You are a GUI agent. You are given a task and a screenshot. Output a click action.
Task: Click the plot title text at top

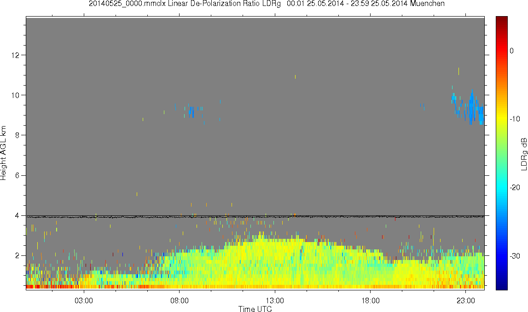point(267,4)
